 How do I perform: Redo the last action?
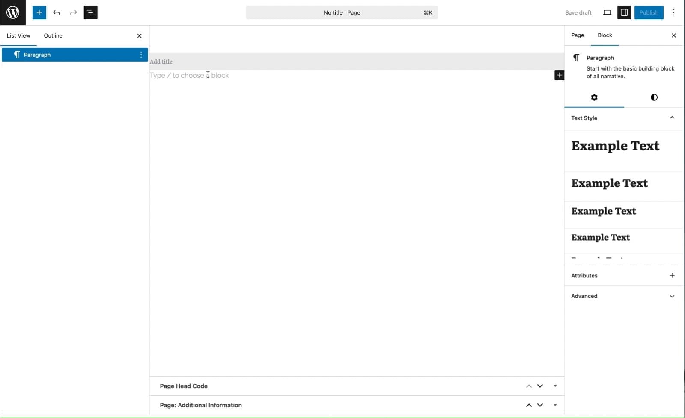[73, 12]
